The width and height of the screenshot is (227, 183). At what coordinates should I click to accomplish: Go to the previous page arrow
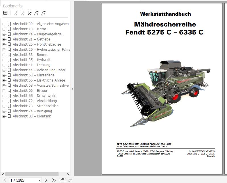[5, 180]
